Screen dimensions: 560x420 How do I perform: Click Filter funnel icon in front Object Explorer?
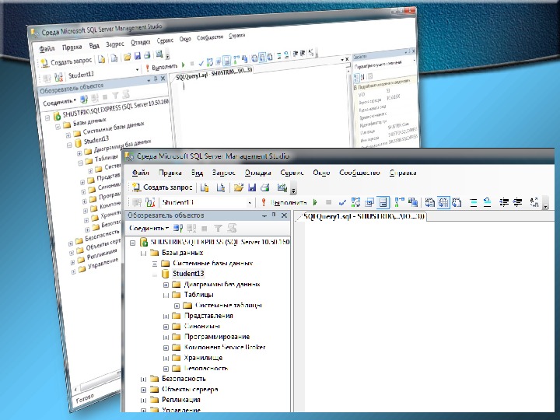click(218, 228)
